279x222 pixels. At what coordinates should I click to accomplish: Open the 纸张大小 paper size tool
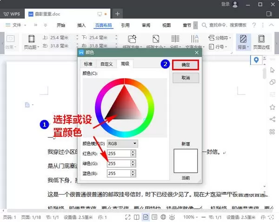tap(156, 42)
